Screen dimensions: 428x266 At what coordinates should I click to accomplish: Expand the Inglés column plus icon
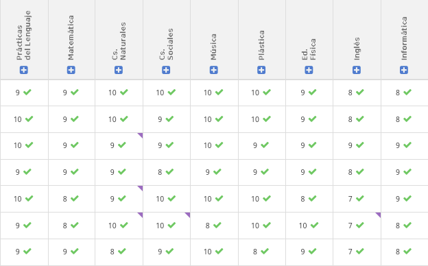357,70
